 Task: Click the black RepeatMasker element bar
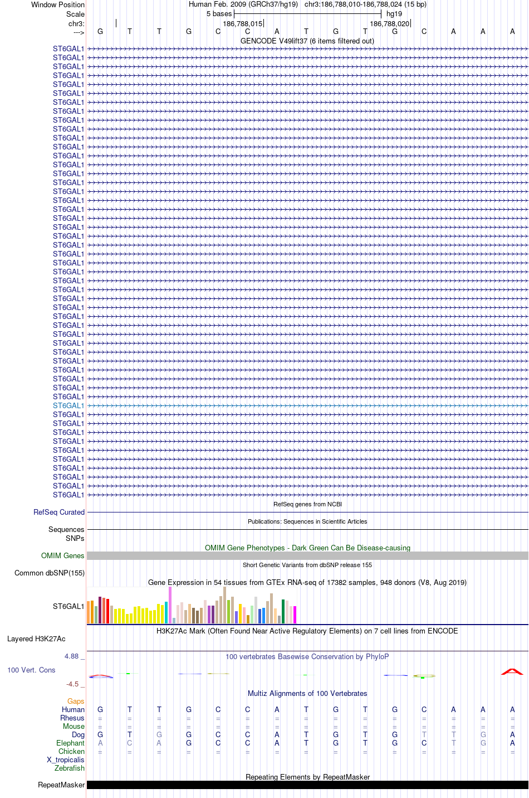(x=307, y=785)
